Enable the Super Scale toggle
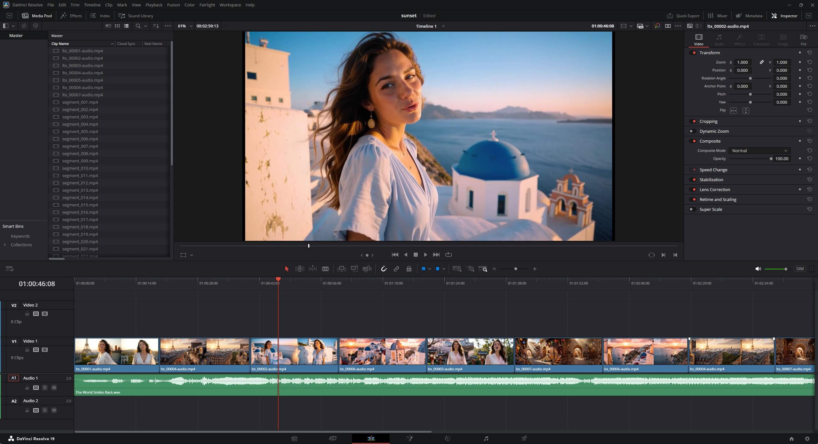818x444 pixels. pyautogui.click(x=693, y=209)
